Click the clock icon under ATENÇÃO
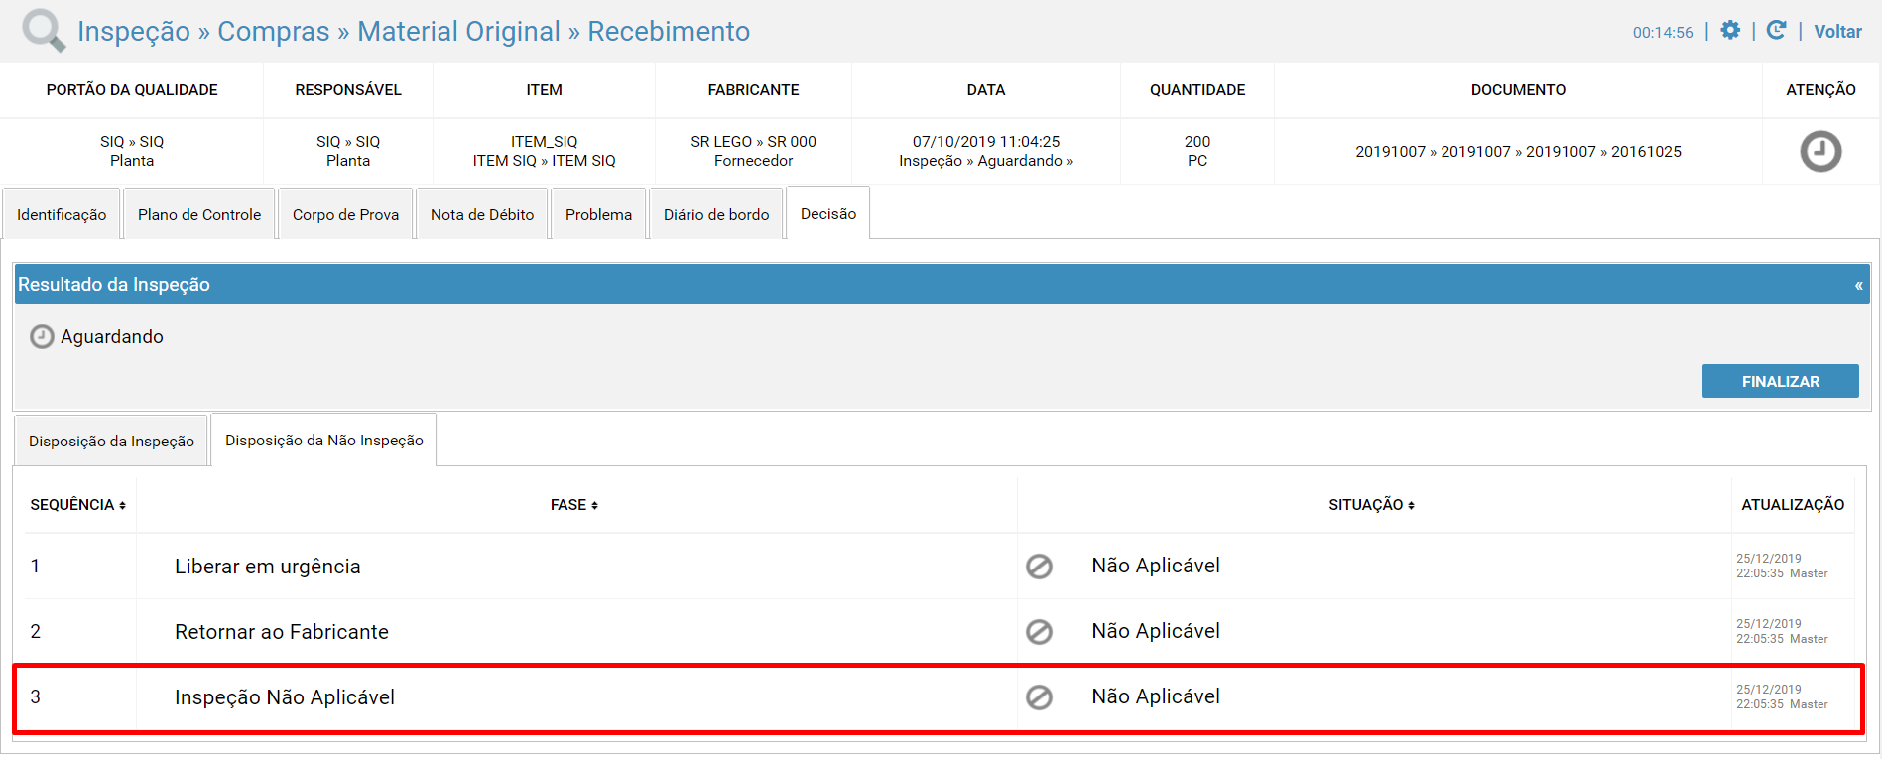Screen dimensions: 1882x759 click(x=1820, y=152)
